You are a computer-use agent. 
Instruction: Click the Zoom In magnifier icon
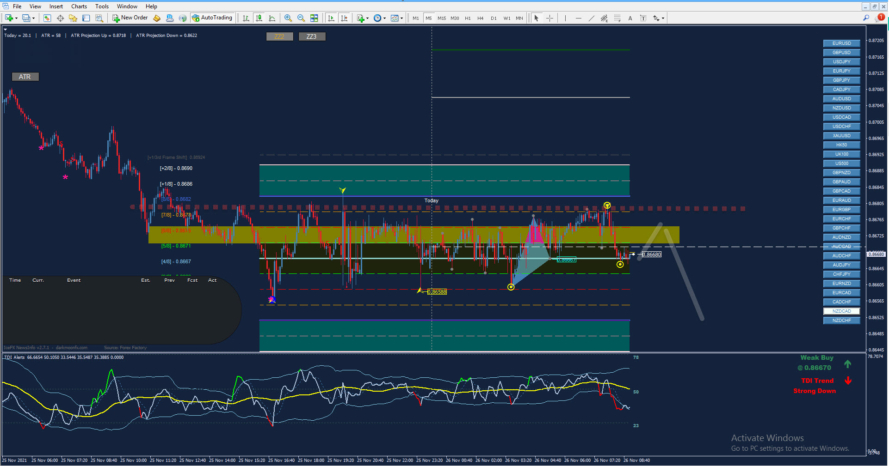coord(288,18)
